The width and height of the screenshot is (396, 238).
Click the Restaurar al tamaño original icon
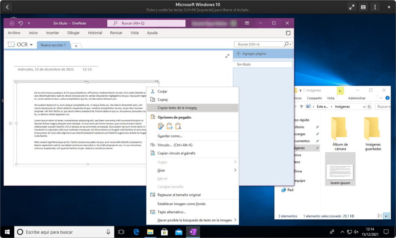(153, 195)
